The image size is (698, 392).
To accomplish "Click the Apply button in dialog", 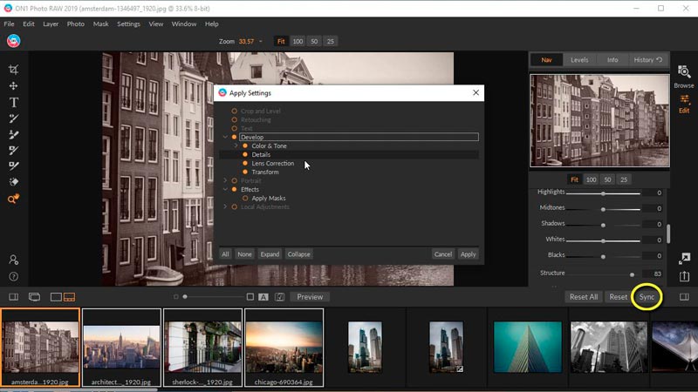I will pos(468,254).
